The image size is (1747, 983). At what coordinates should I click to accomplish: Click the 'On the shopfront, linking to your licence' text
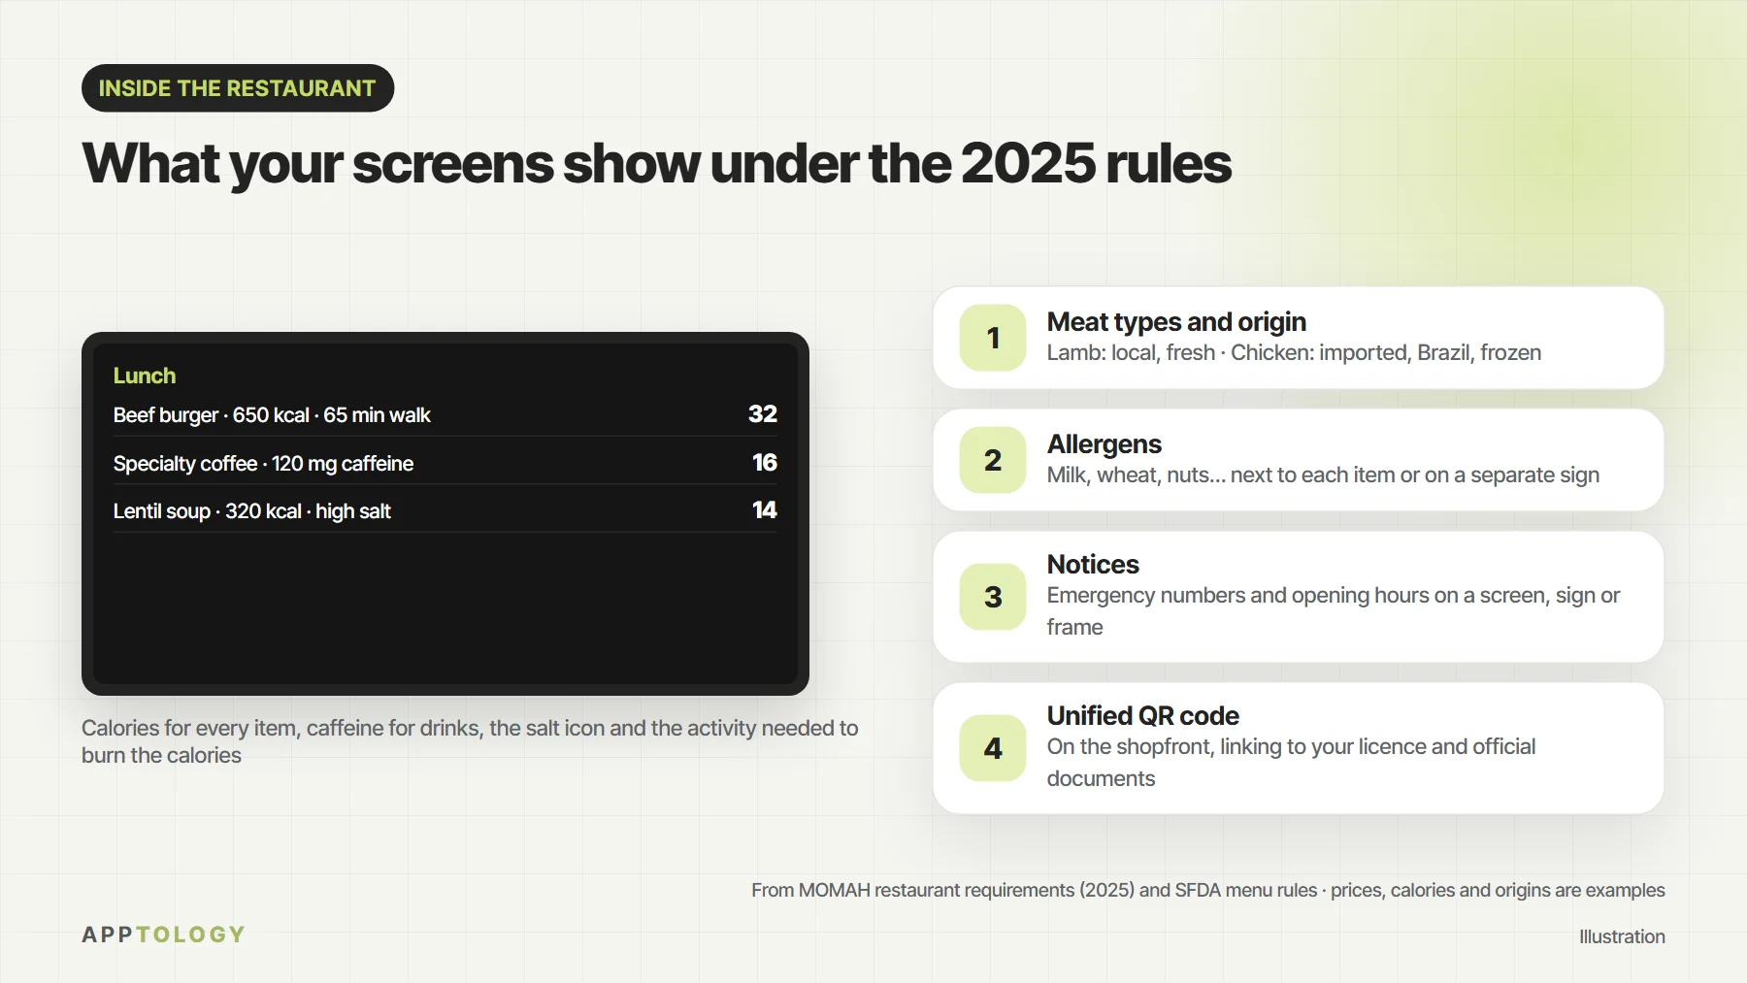pos(1291,763)
